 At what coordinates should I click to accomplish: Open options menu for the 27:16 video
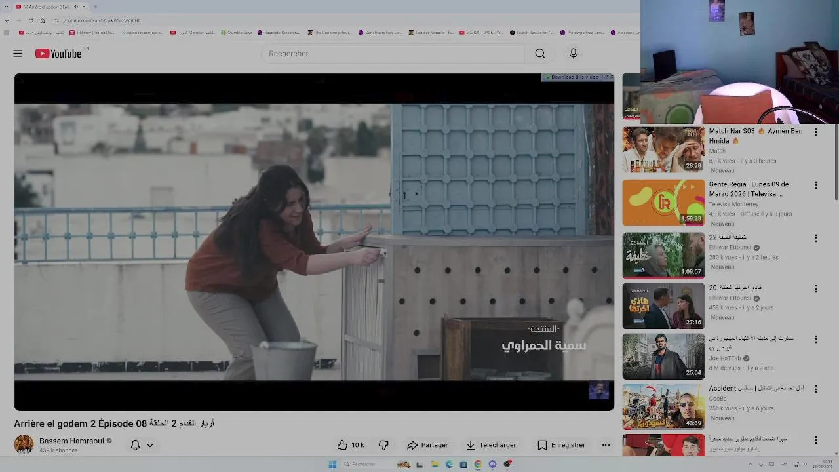point(816,289)
